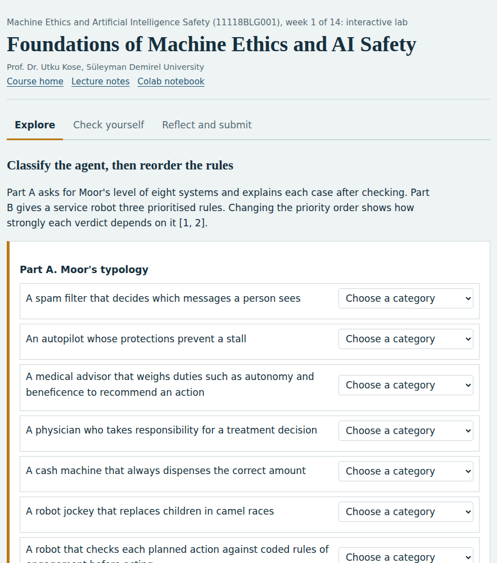Click the cash machine description text
This screenshot has height=563, width=497.
point(166,471)
